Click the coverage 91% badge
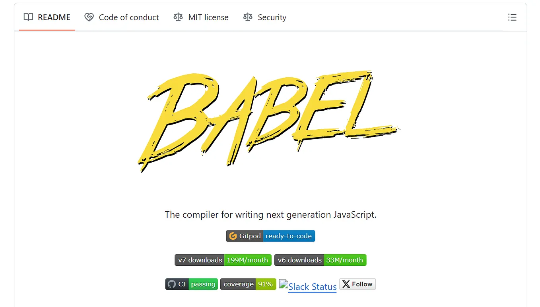This screenshot has height=307, width=540. pyautogui.click(x=248, y=284)
